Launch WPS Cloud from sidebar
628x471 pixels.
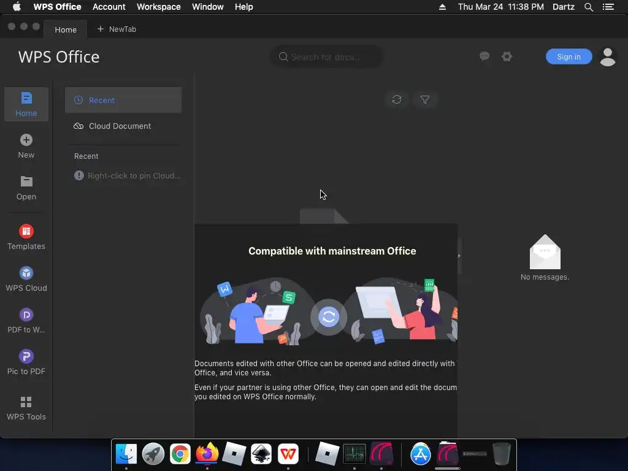tap(26, 279)
